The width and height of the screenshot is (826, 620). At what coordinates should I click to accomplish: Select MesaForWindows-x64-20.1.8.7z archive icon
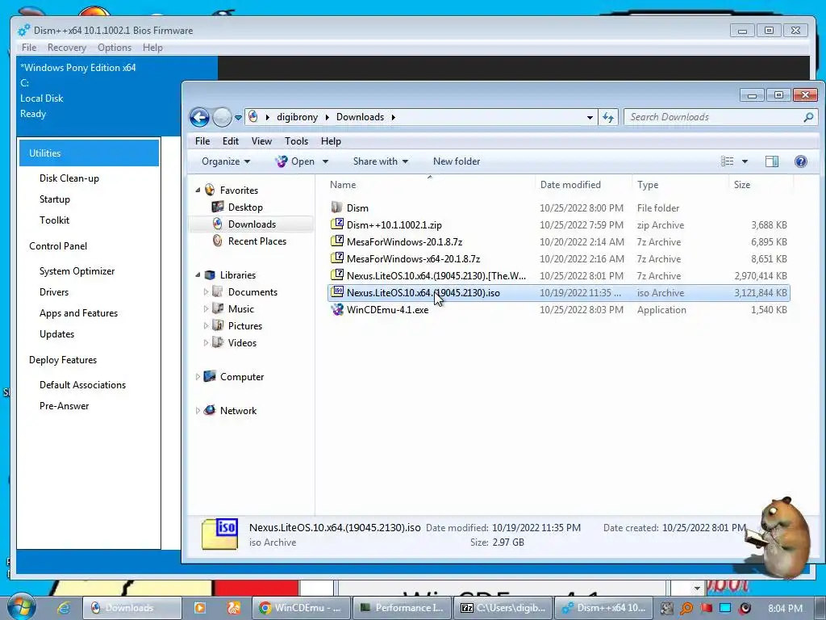click(336, 258)
